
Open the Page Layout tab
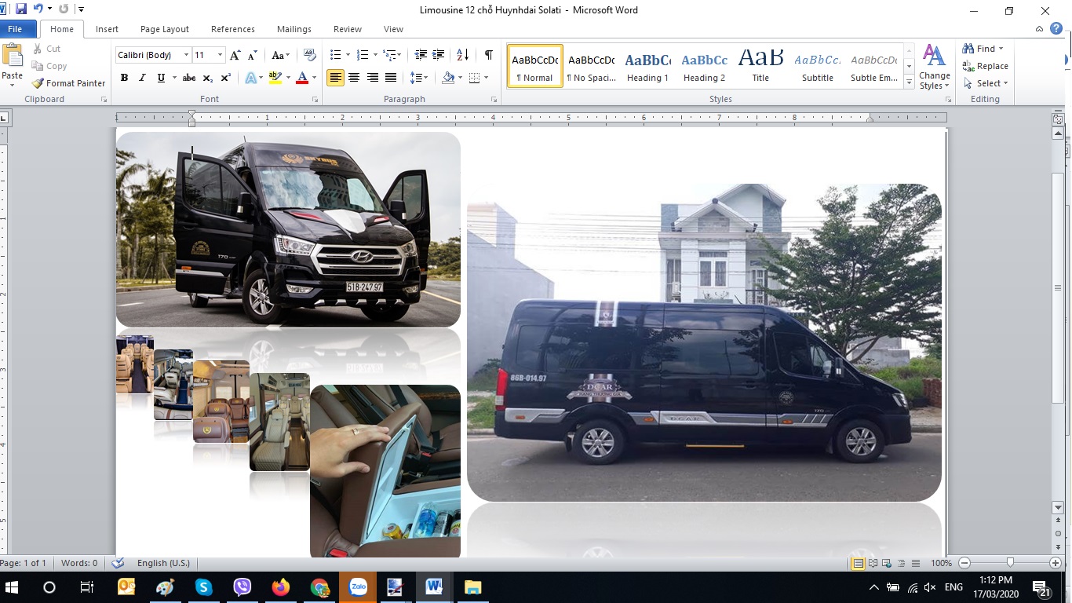click(164, 29)
